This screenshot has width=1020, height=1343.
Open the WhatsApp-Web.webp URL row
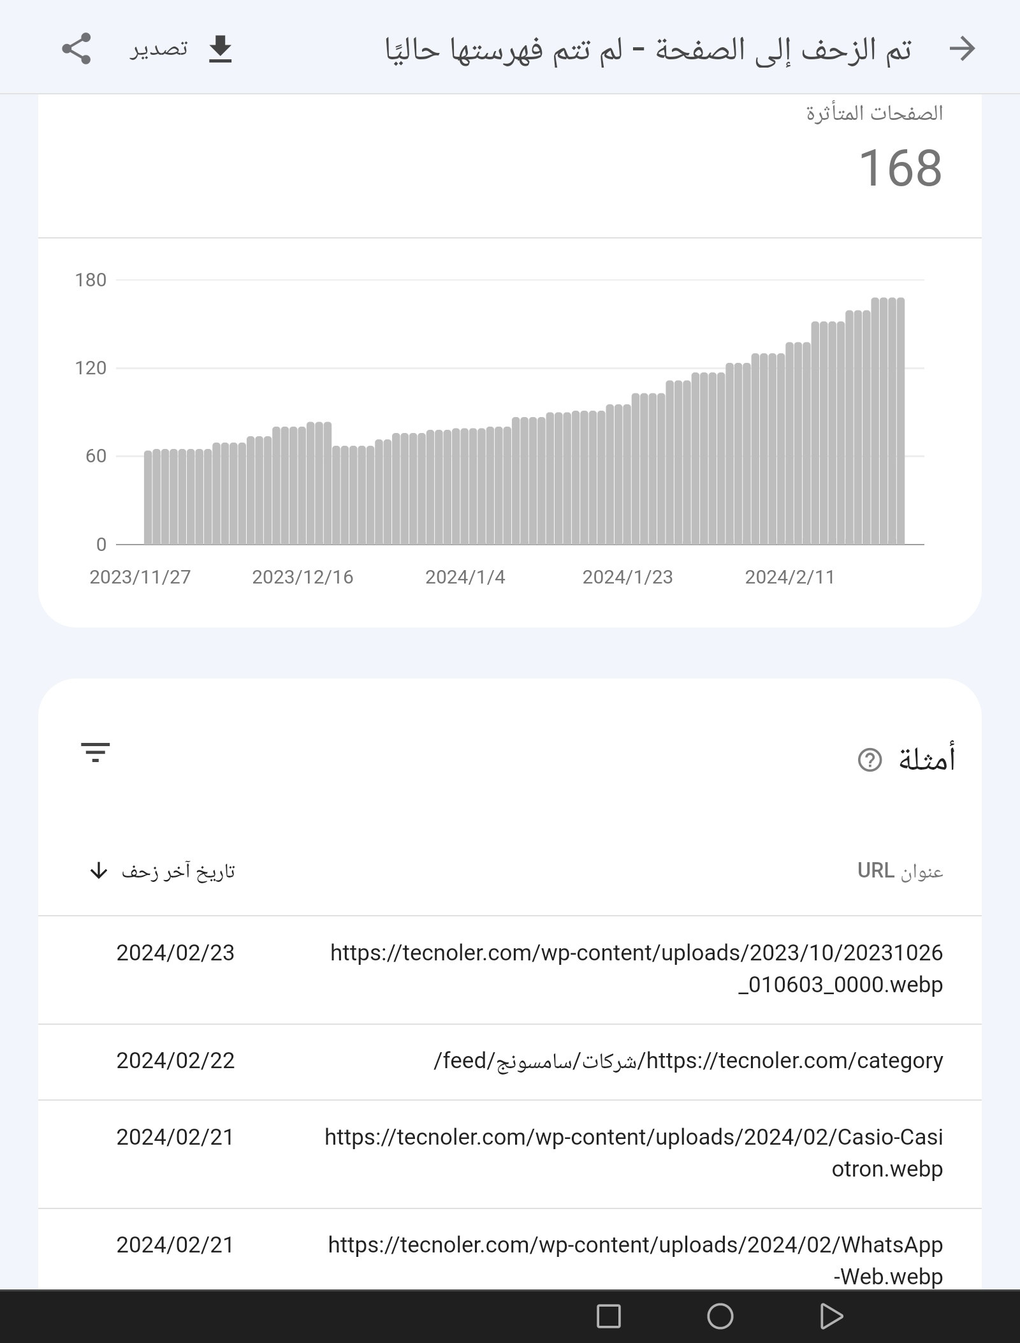pos(635,1260)
